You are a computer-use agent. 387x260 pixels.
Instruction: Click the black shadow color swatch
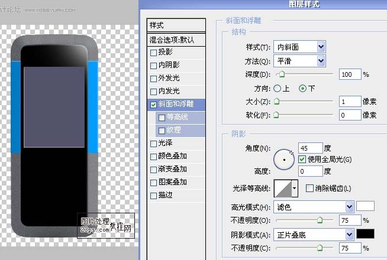(x=365, y=234)
